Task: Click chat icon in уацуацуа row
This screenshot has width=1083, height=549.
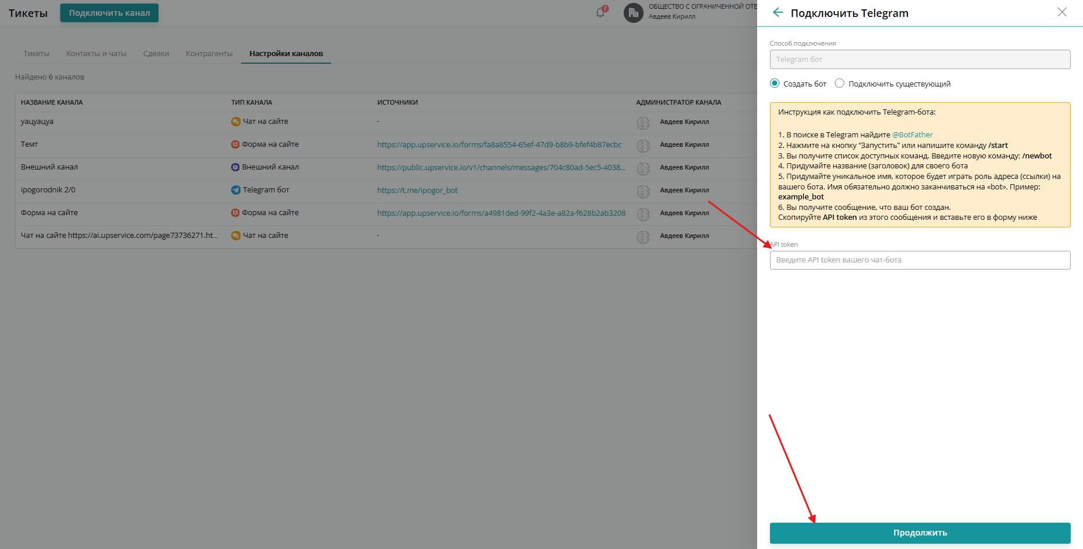Action: (x=236, y=122)
